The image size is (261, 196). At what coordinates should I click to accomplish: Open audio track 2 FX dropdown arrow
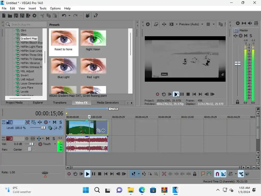pos(43,139)
